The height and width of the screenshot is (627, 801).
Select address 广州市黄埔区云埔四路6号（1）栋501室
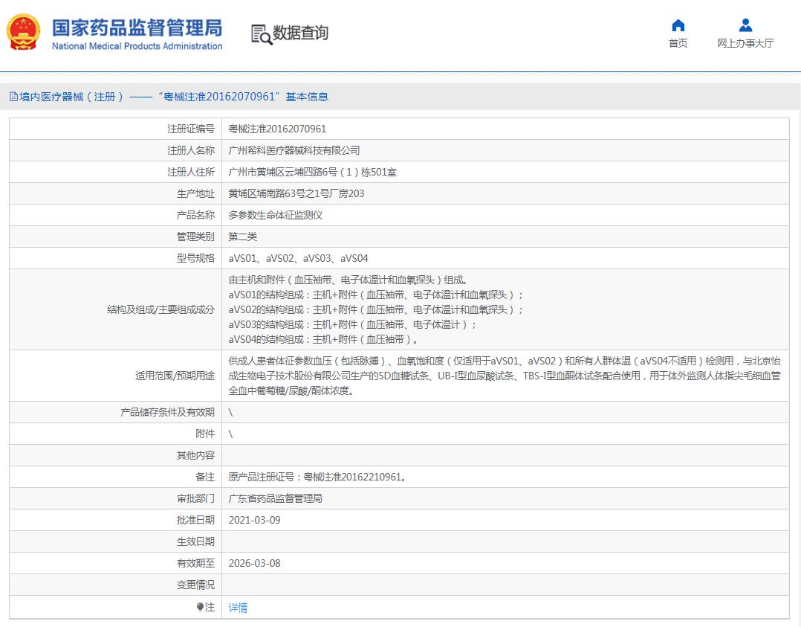[313, 172]
